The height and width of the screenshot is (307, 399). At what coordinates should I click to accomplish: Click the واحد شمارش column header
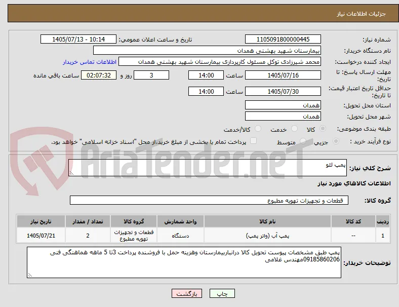[180, 221]
